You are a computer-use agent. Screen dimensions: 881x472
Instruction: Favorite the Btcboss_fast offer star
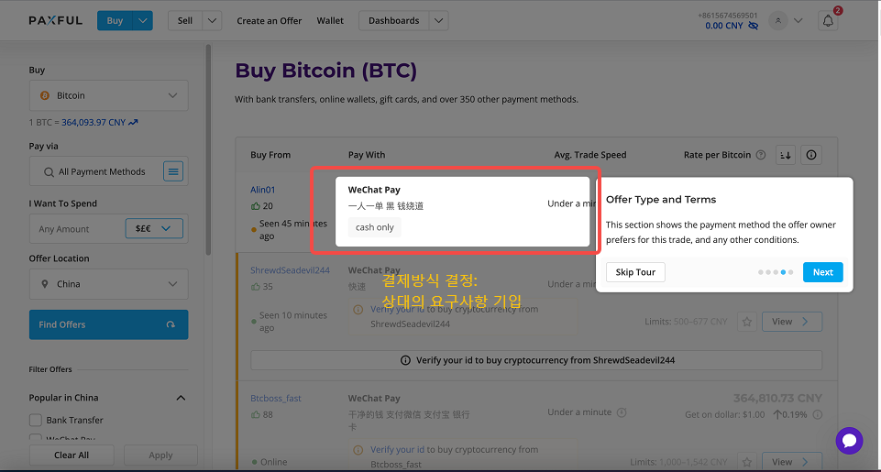coord(747,462)
